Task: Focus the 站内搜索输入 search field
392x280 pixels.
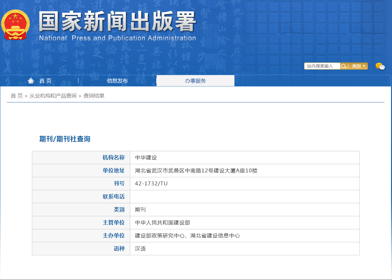Action: tap(322, 66)
